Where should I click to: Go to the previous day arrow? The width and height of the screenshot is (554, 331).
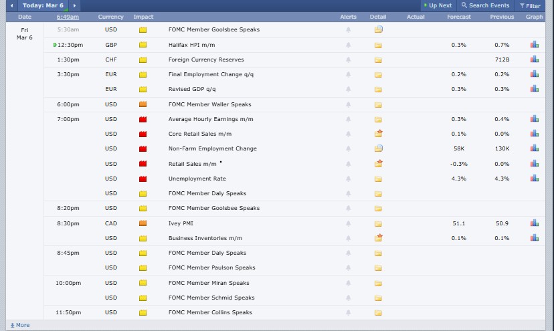coord(11,5)
